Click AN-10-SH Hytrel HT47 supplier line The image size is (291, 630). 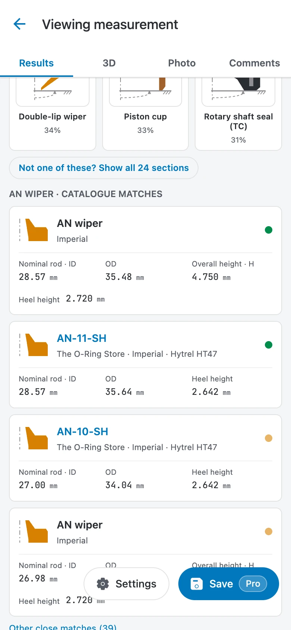pos(137,447)
